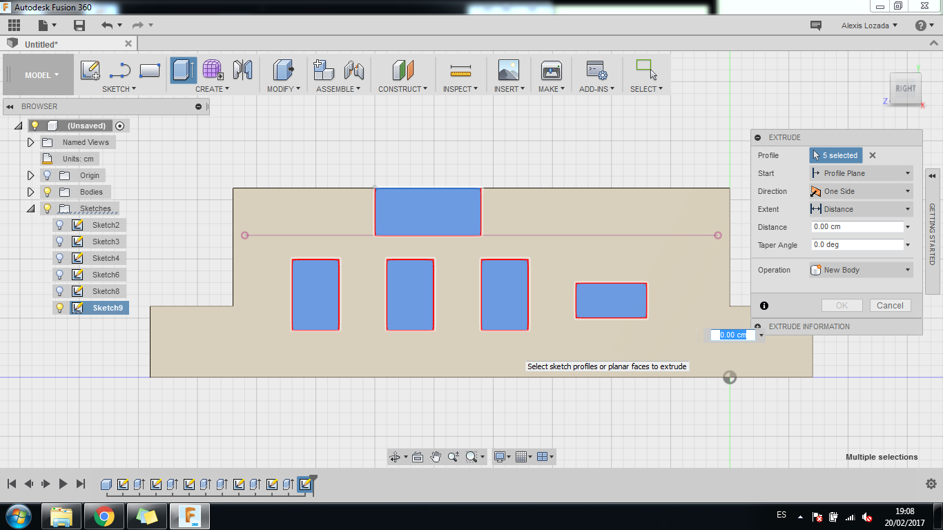Screen dimensions: 943x530
Task: Click the New Component assemble icon
Action: [x=324, y=70]
